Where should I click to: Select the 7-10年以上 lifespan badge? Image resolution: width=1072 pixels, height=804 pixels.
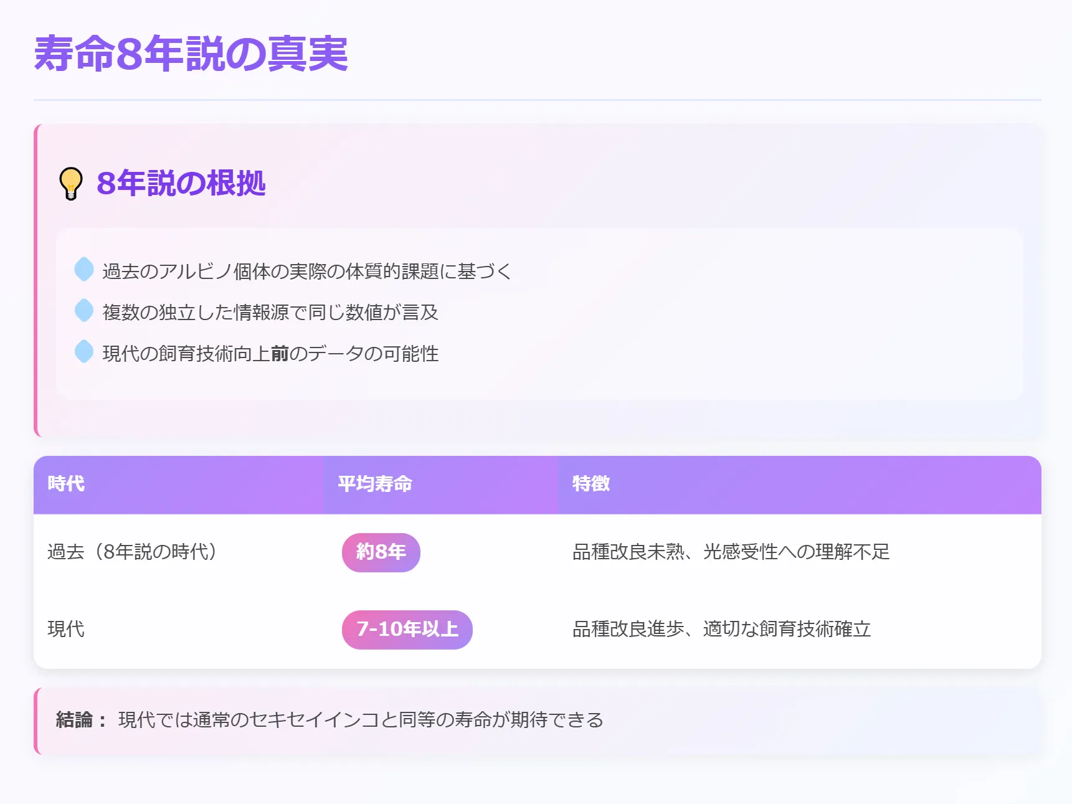point(407,630)
